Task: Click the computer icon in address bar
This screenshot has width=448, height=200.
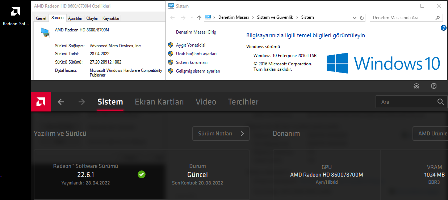Action: [208, 17]
